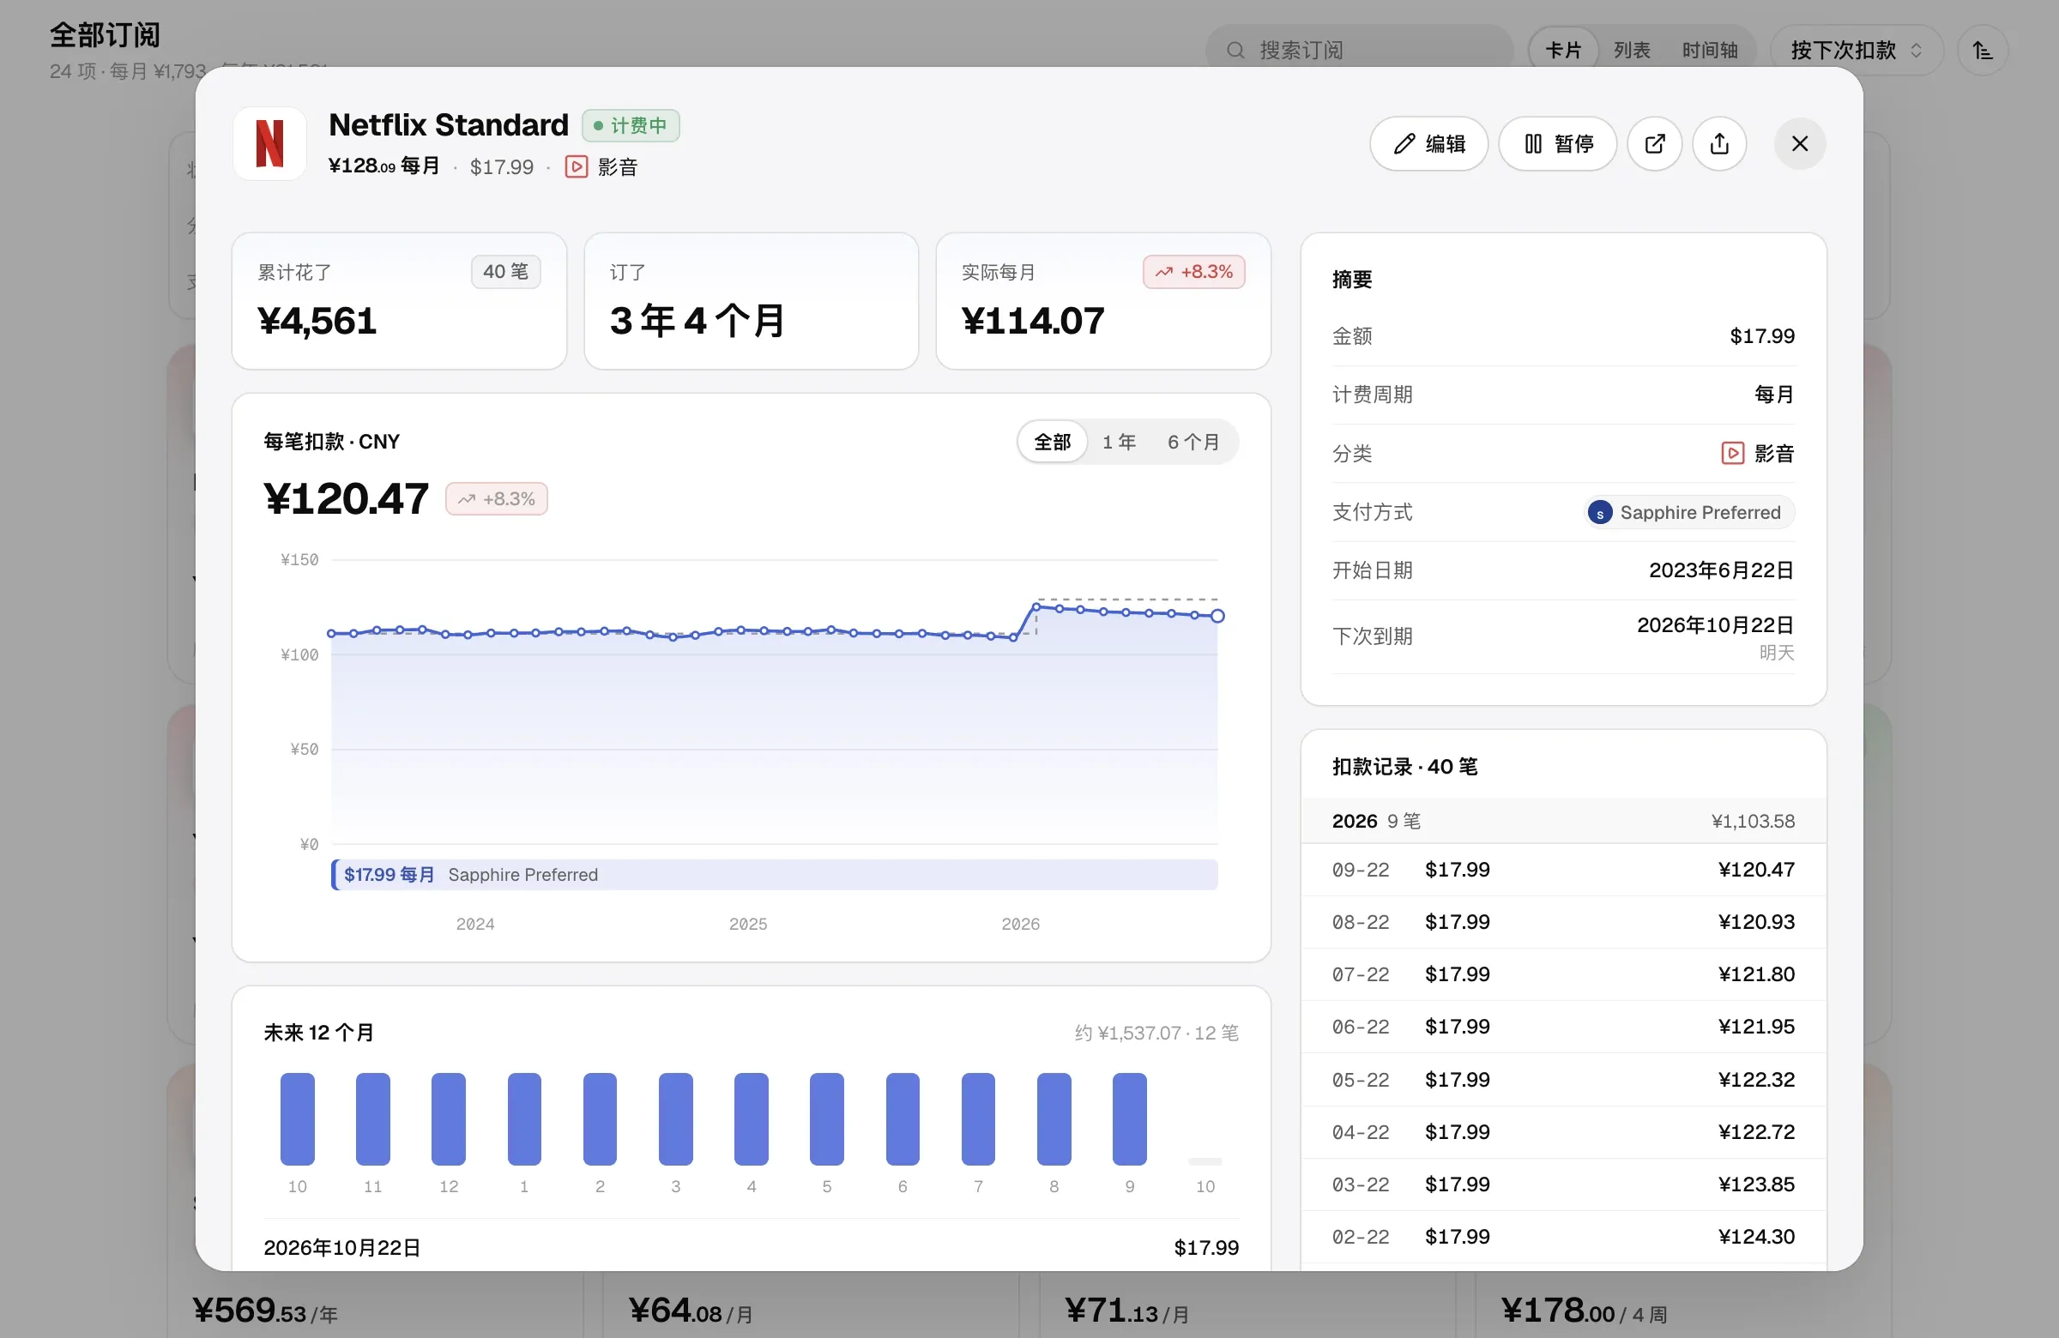Pause subscription with 暂停 button
The height and width of the screenshot is (1338, 2059).
[x=1557, y=143]
